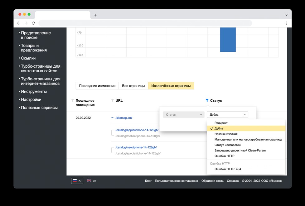Collapse the /sitemap.xml row minus icon
This screenshot has height=206, width=305.
pyautogui.click(x=112, y=118)
